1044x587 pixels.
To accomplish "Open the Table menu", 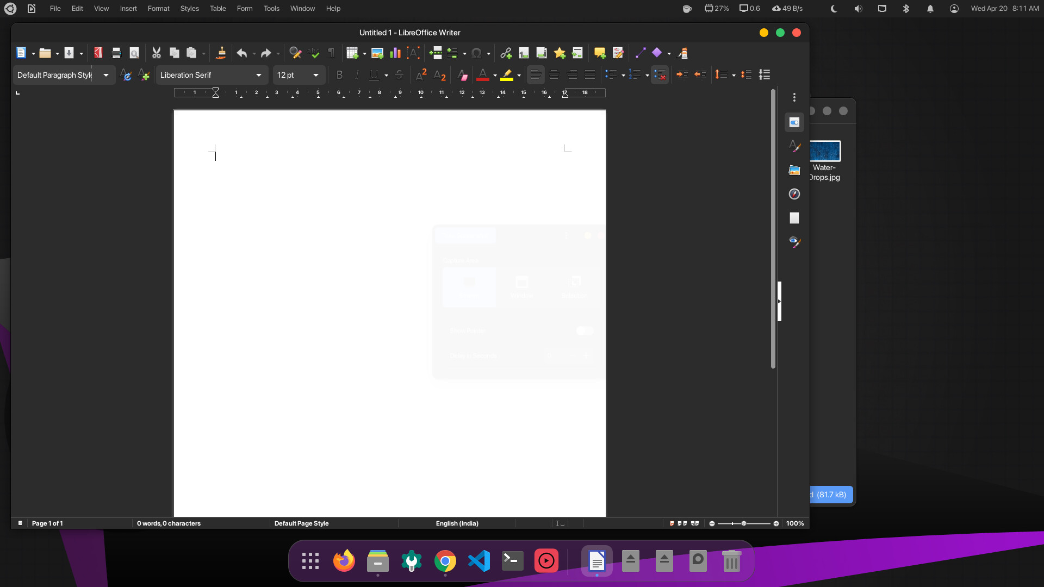I will (x=217, y=8).
